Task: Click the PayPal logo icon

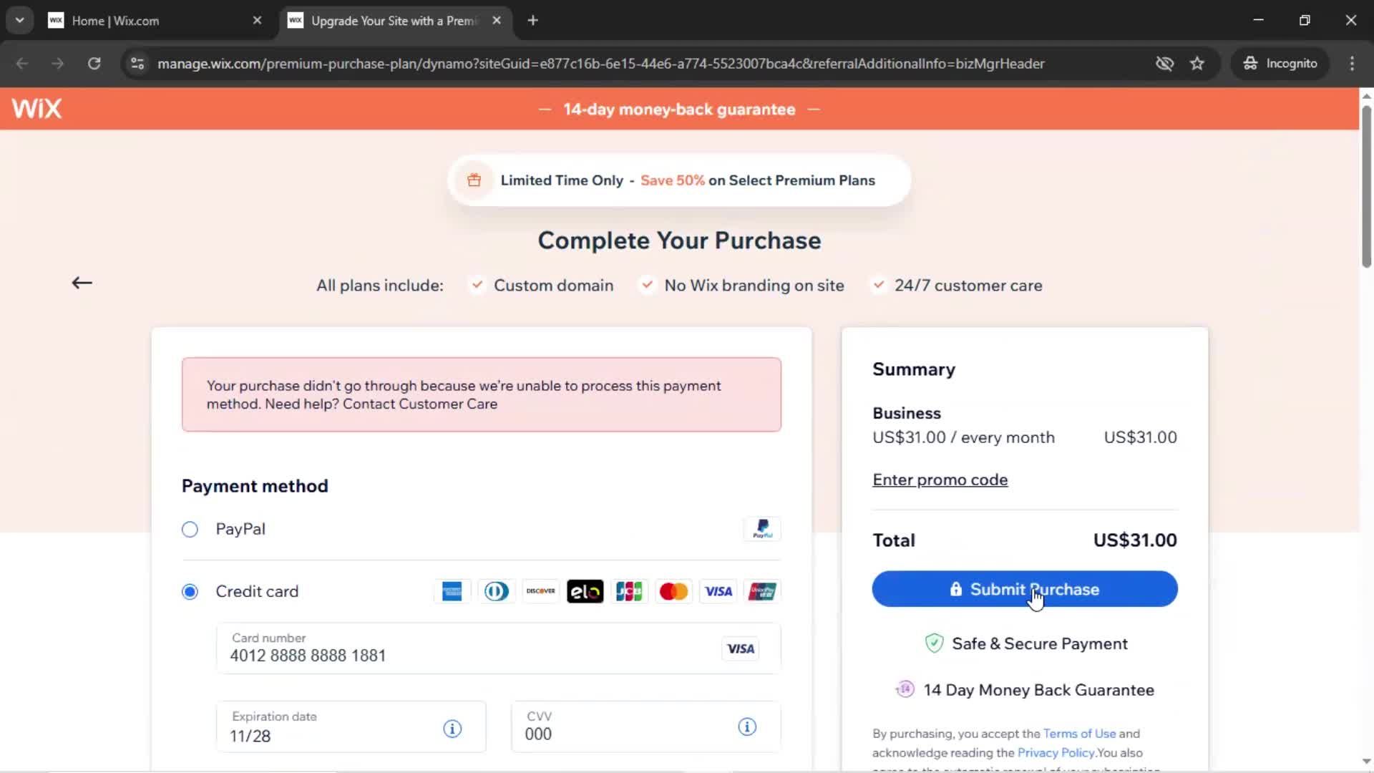Action: 762,529
